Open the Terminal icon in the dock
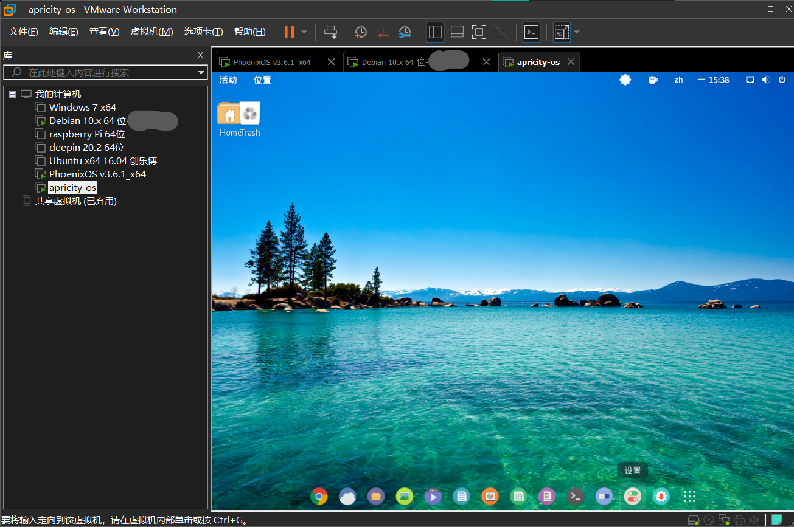The image size is (794, 527). [x=575, y=497]
